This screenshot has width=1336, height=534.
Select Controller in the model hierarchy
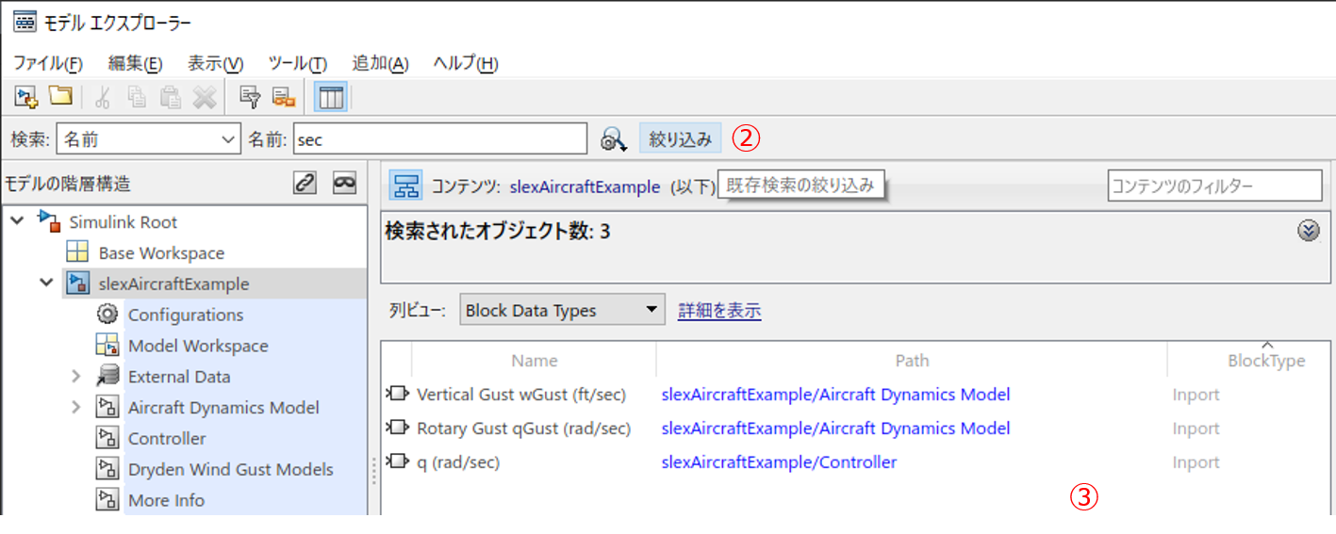pyautogui.click(x=167, y=438)
